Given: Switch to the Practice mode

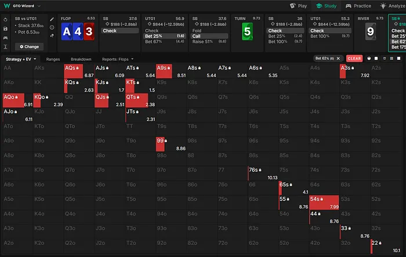Looking at the screenshot, I should click(x=358, y=6).
